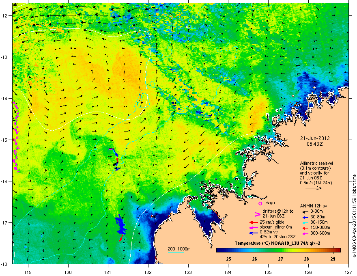Click the 0.5m/s velocity scale arrow
The height and width of the screenshot is (276, 357).
[314, 188]
